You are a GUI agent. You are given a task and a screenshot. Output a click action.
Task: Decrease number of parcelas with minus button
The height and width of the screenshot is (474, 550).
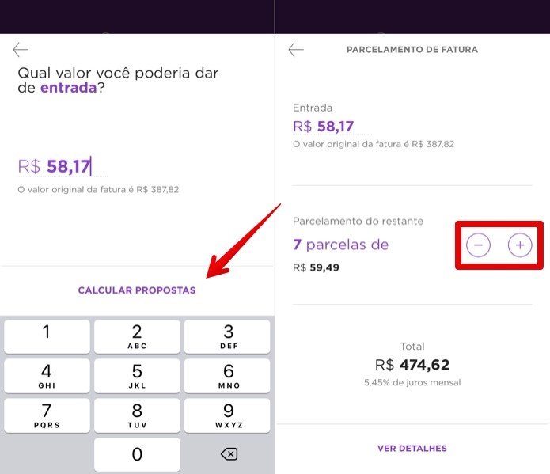[478, 245]
